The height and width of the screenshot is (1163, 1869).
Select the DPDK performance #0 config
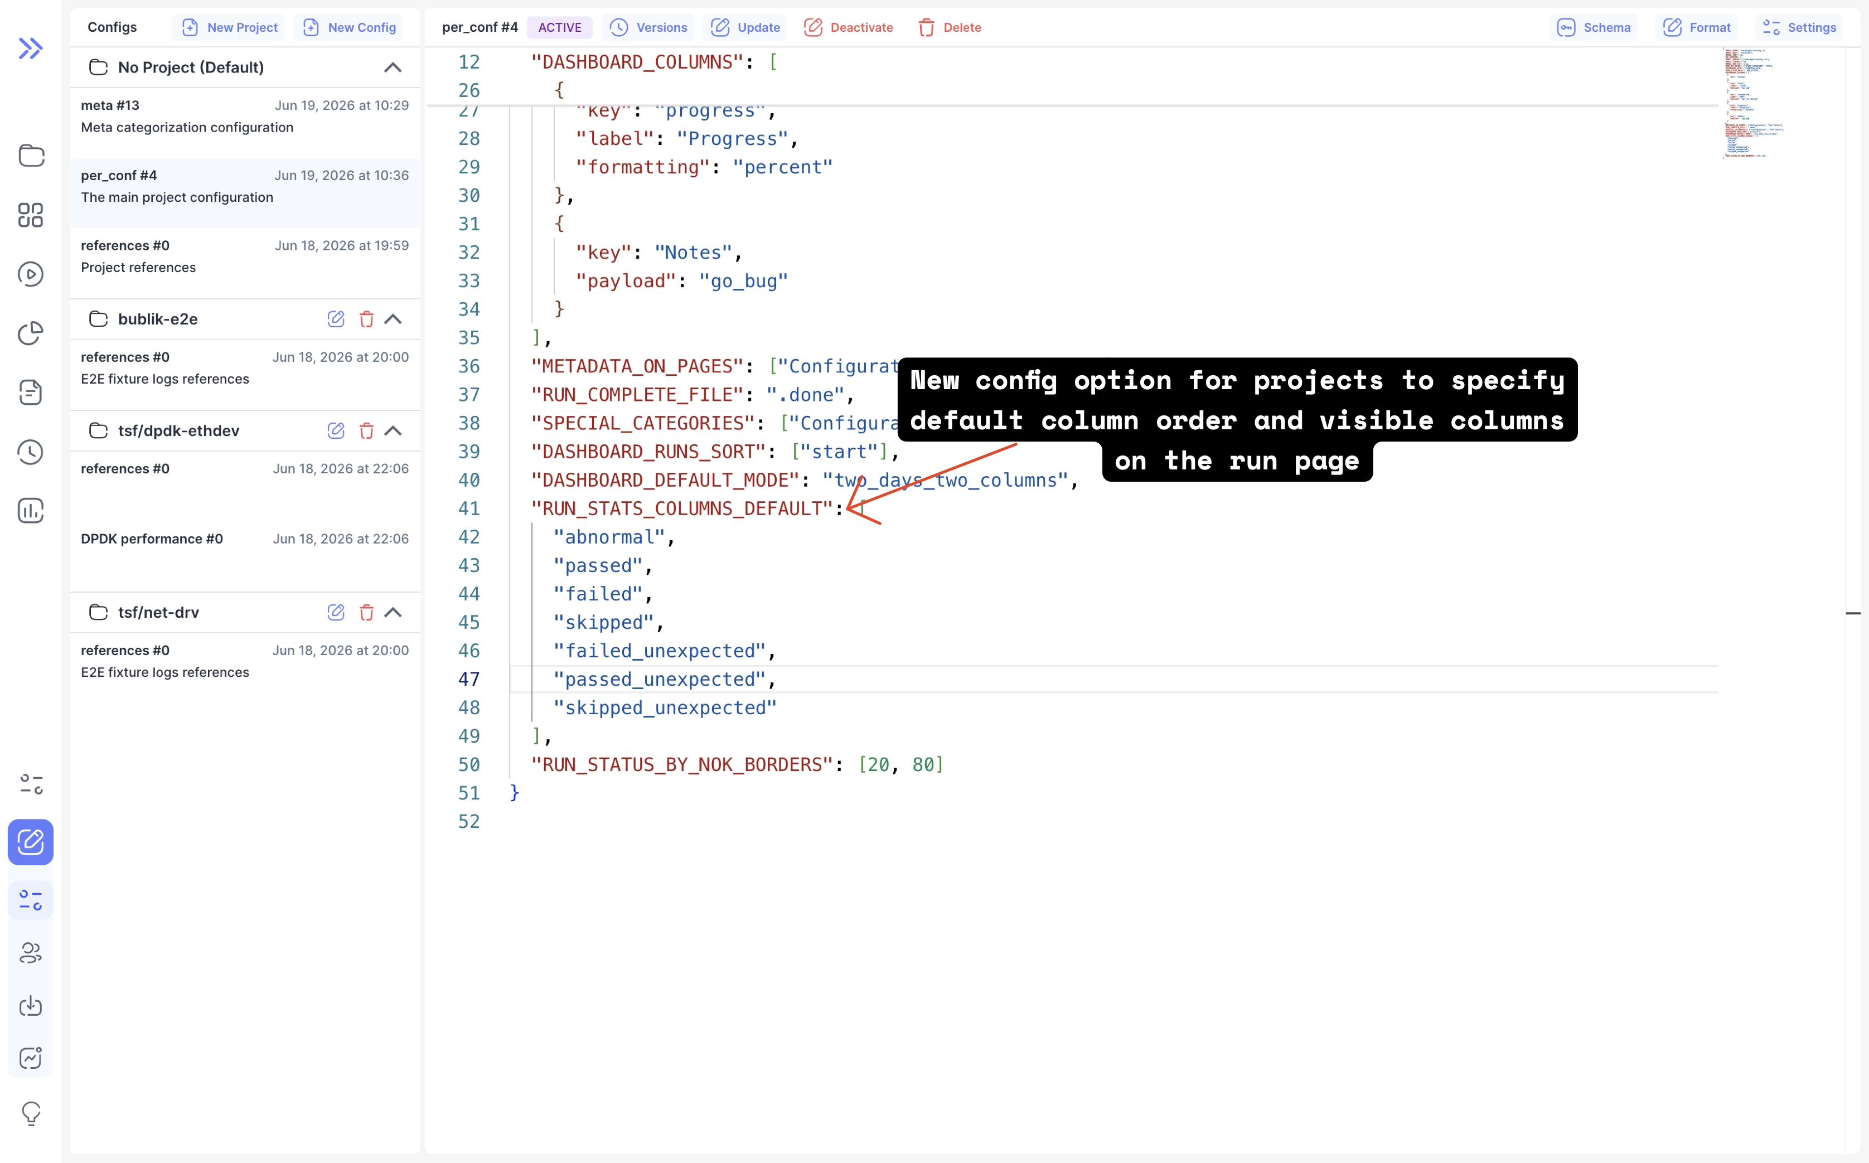point(245,550)
